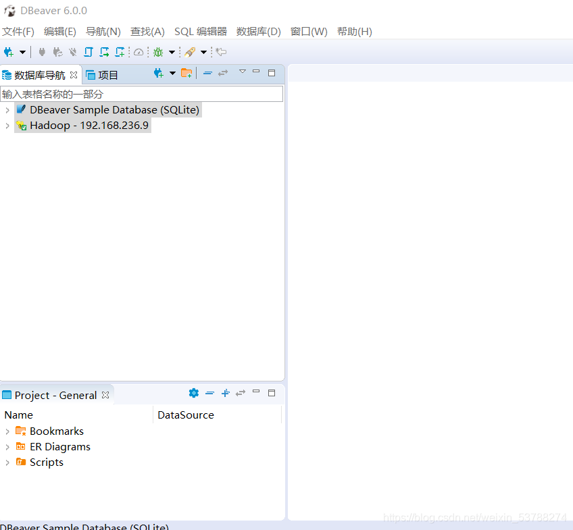Open the 编辑(E) menu
This screenshot has height=530, width=573.
click(x=60, y=32)
